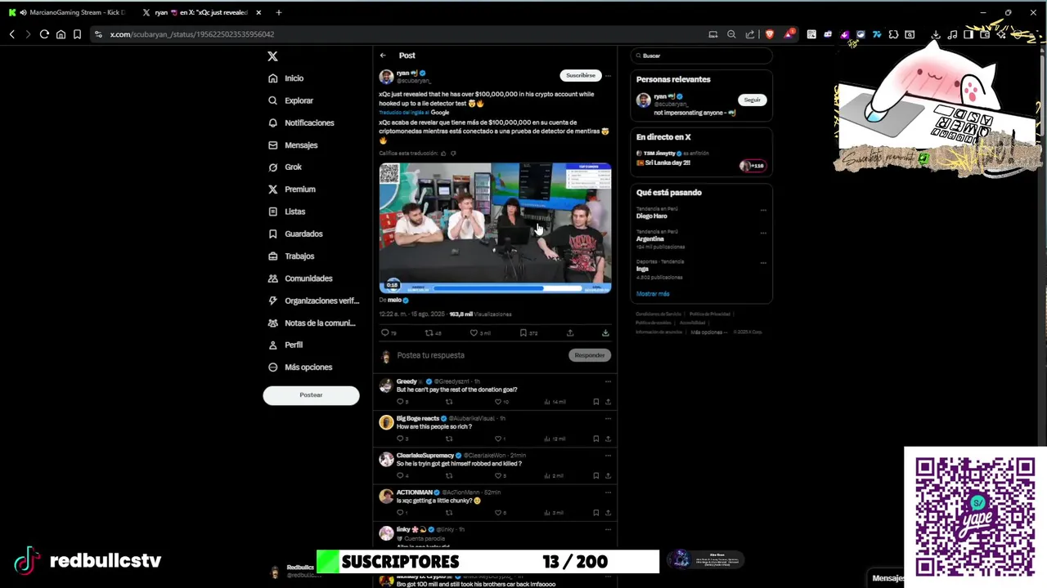Like the main post (3 mil)

pos(474,333)
